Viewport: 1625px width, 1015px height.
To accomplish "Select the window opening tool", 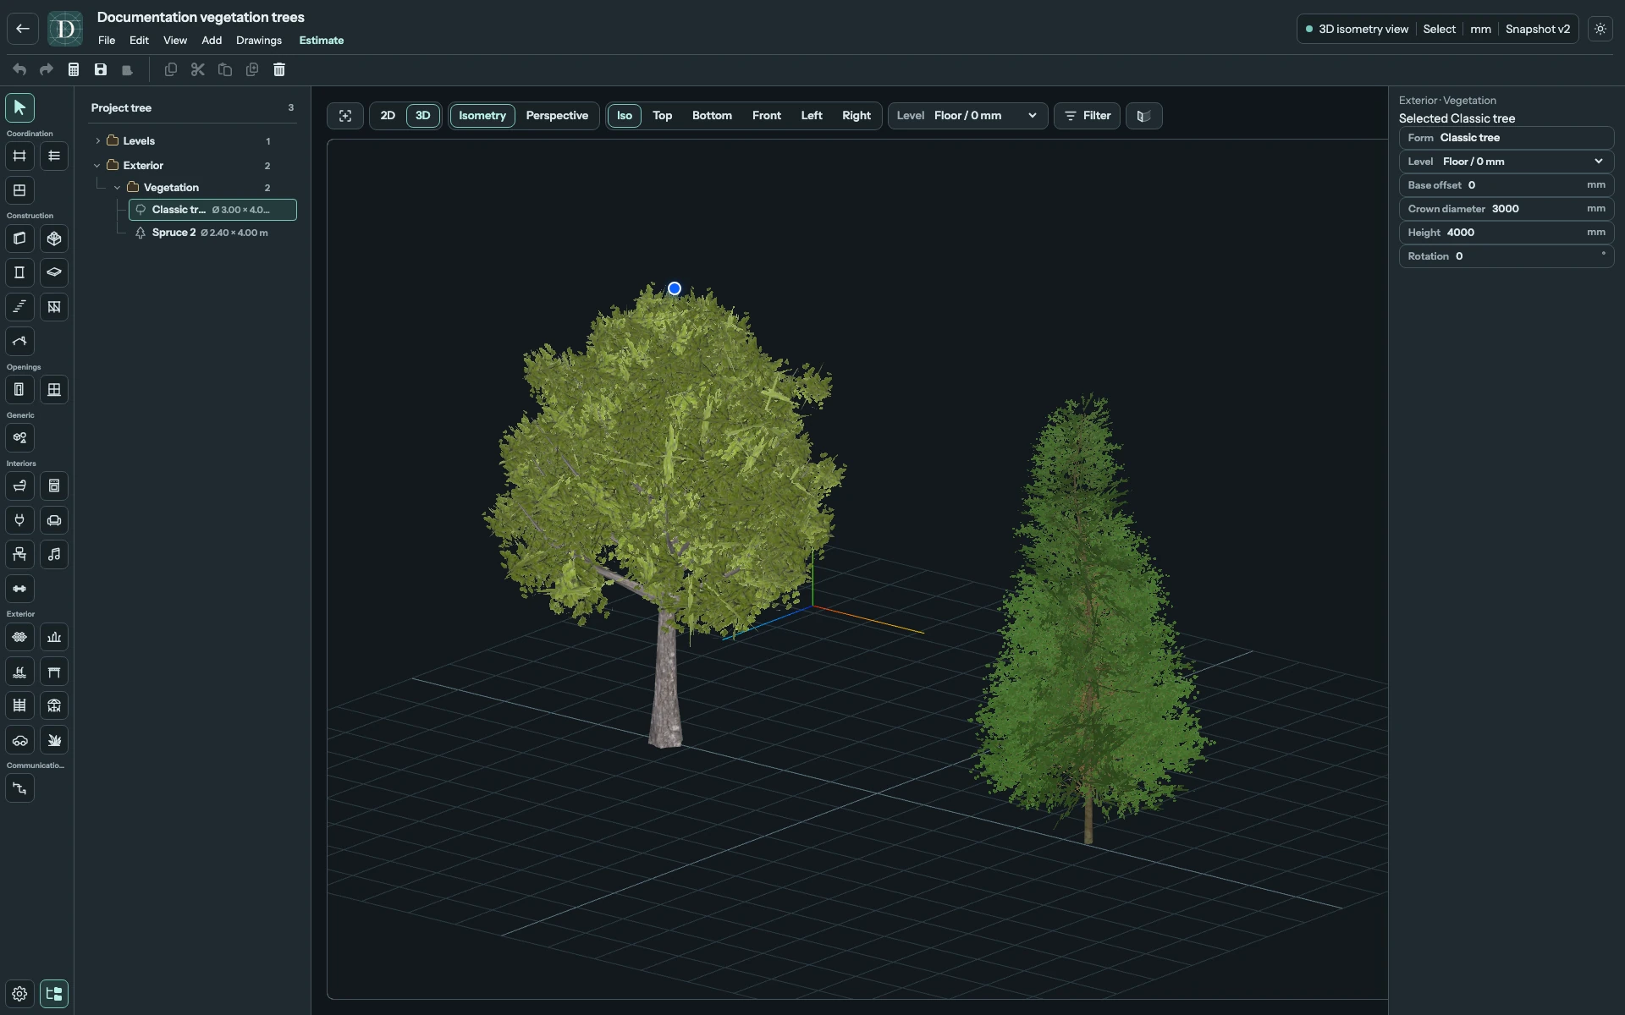I will [54, 390].
